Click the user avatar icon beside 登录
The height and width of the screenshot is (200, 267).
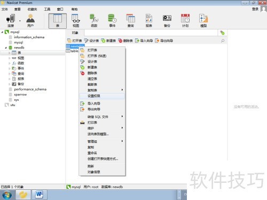pos(264,9)
